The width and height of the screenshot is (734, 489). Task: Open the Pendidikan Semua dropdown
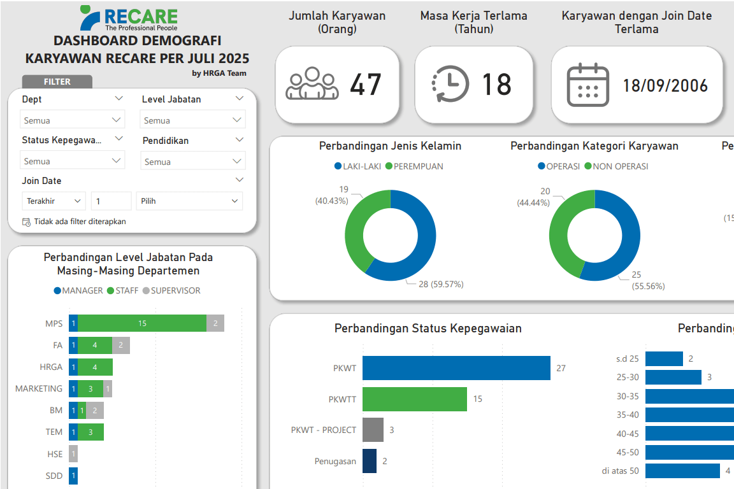pos(192,162)
